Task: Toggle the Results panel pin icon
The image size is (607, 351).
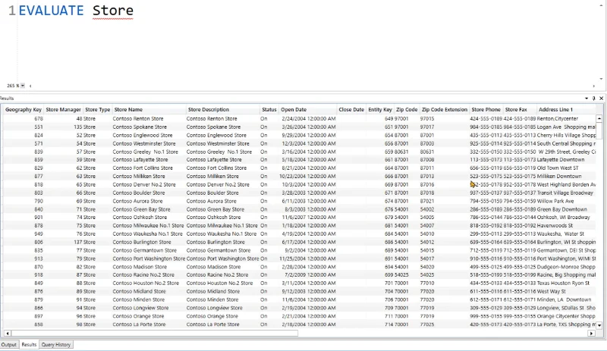Action: [594, 99]
